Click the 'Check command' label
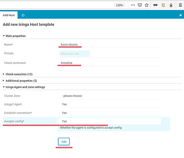 point(15,63)
